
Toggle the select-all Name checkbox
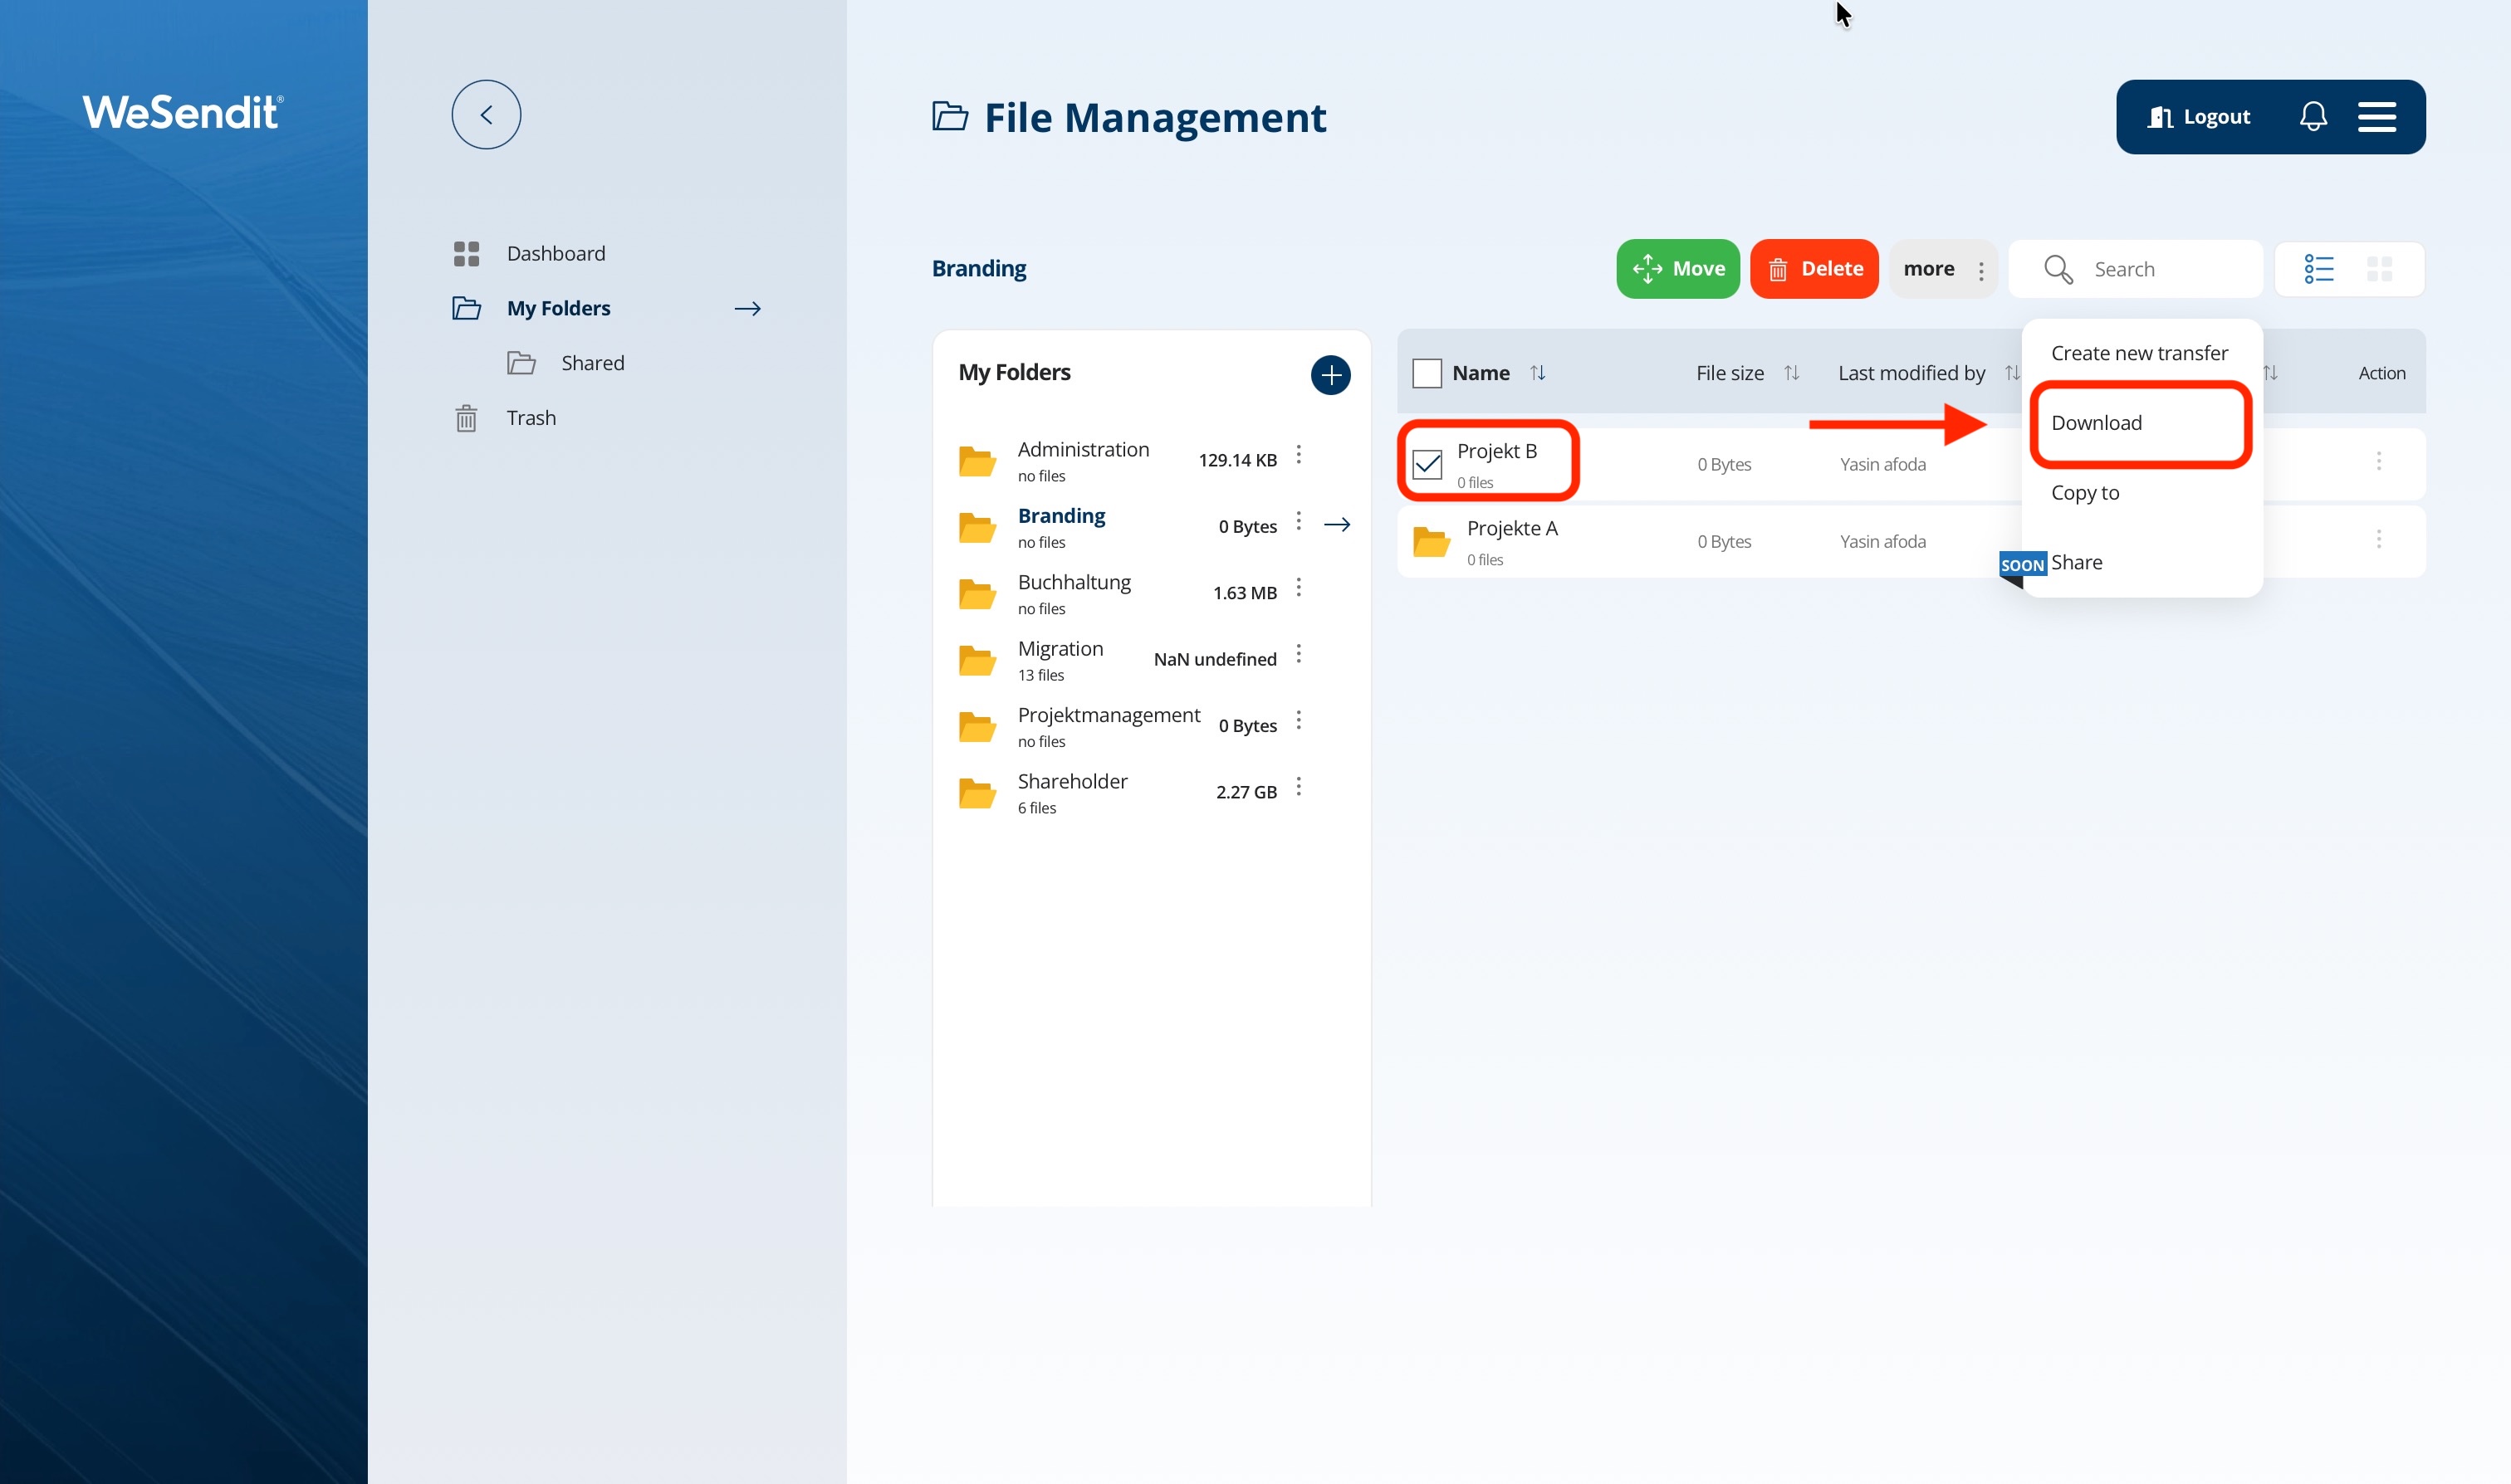[1427, 373]
